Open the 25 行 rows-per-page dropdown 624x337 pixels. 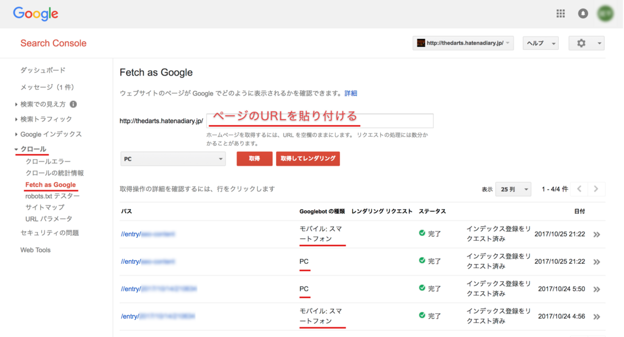pyautogui.click(x=513, y=190)
